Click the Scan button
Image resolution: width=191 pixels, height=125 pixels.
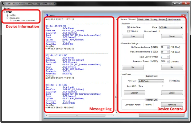pyautogui.click(x=133, y=36)
